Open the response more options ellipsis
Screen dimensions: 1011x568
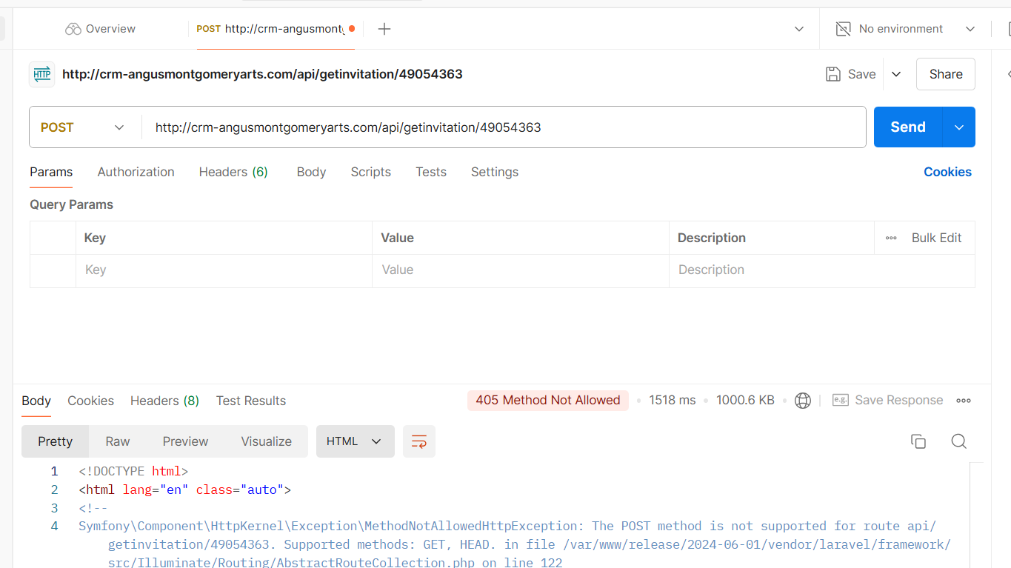pos(963,401)
